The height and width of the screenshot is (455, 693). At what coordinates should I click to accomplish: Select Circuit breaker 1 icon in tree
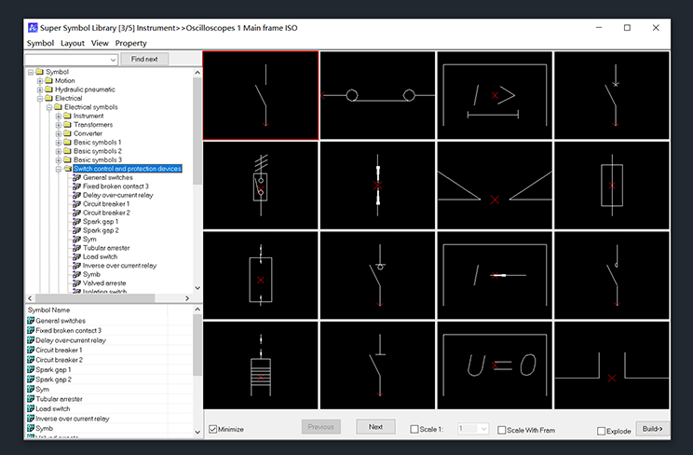[76, 204]
